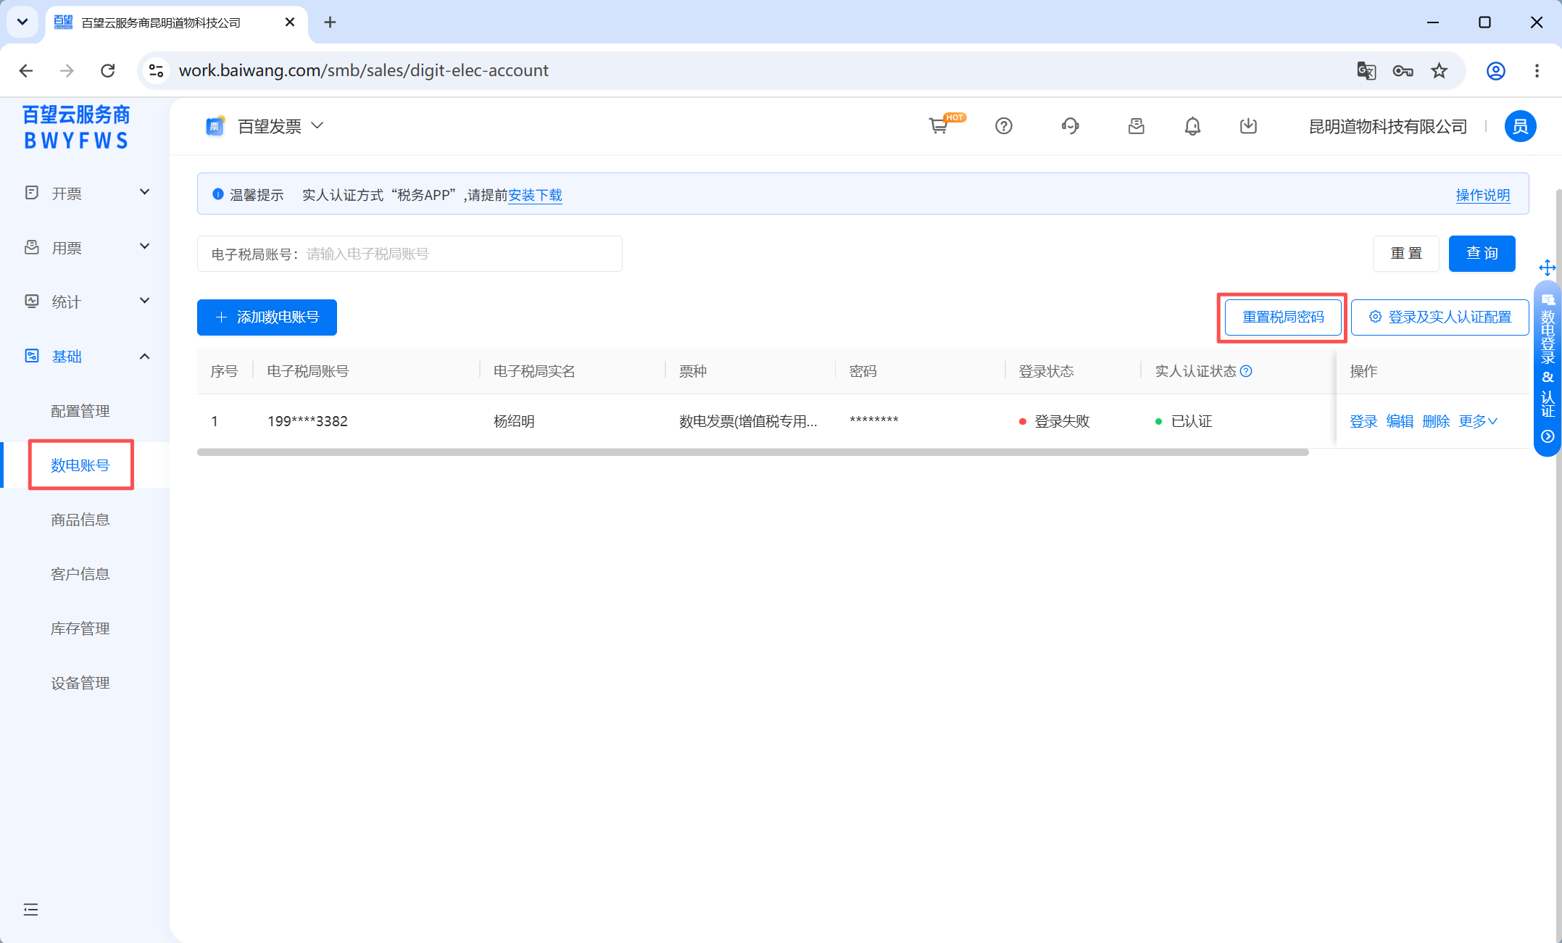
Task: Bookmark this page star icon
Action: pyautogui.click(x=1439, y=70)
